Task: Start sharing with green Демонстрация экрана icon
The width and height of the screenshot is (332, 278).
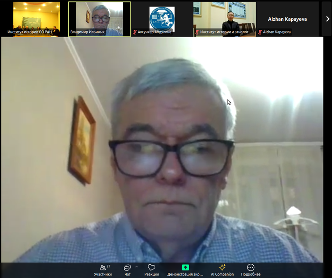Action: point(185,268)
